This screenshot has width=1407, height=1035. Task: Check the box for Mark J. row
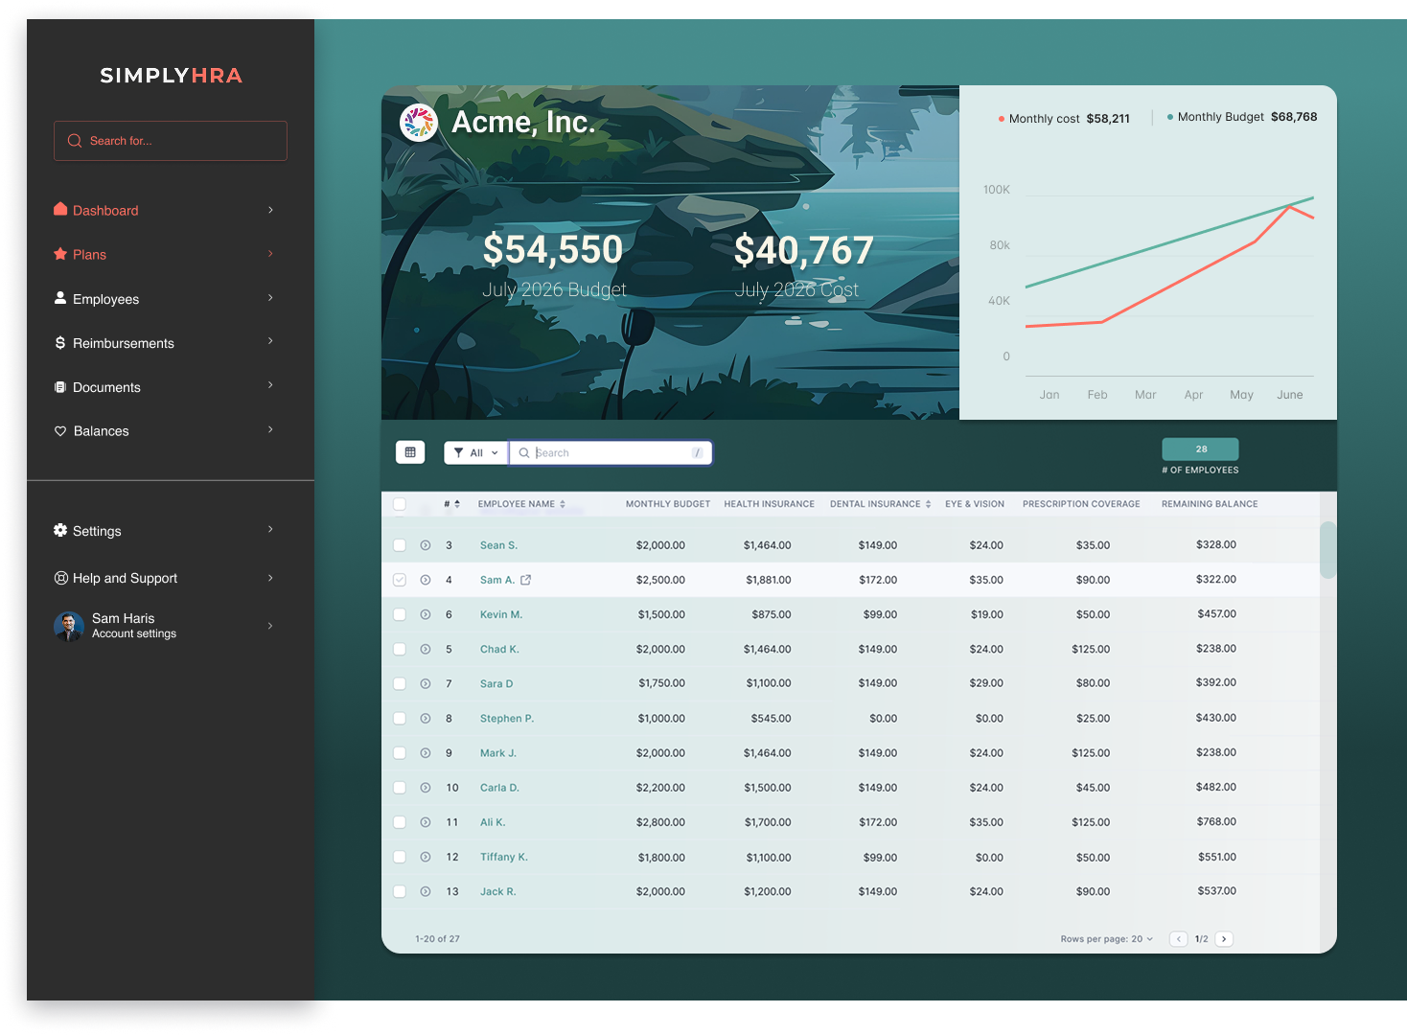click(x=400, y=753)
